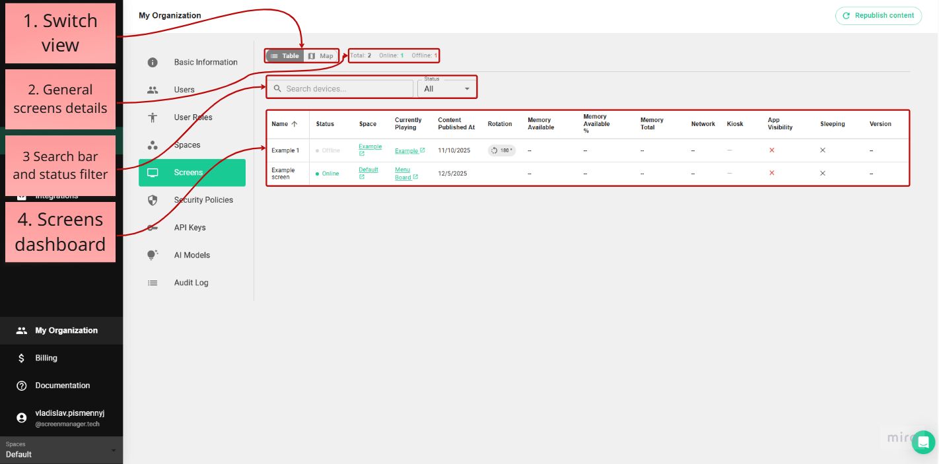Open the Intercom chat bubble
Viewport: 939px width, 464px height.
point(923,442)
